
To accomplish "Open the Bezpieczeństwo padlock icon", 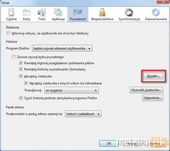I will point(102,13).
